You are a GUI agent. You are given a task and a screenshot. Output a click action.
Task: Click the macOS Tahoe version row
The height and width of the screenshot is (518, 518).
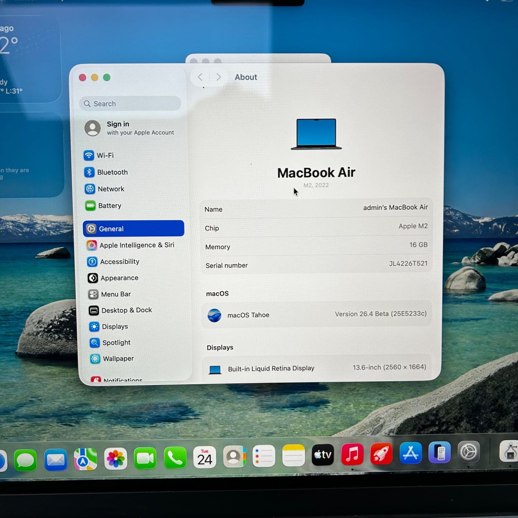coord(317,315)
